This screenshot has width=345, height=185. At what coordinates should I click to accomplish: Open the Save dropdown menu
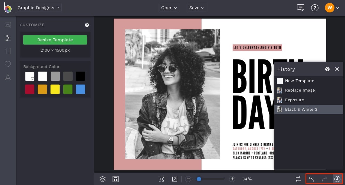(x=196, y=8)
